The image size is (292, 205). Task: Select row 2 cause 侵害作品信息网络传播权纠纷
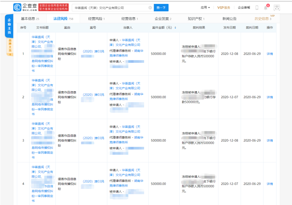coord(67,97)
